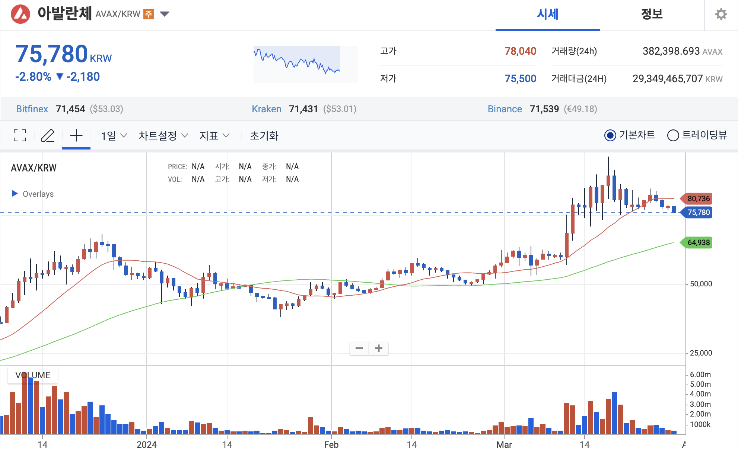Open the settings gear icon

(721, 14)
